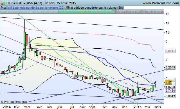
Task: Select the juin month marker on axis
Action: [x=60, y=107]
